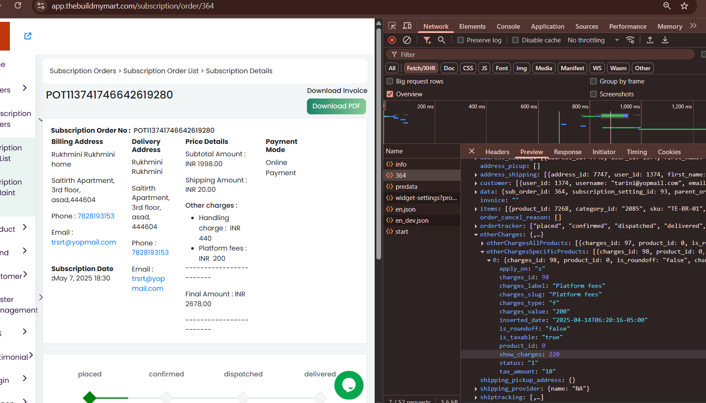Switch to the Elements DevTools tab

(x=472, y=26)
